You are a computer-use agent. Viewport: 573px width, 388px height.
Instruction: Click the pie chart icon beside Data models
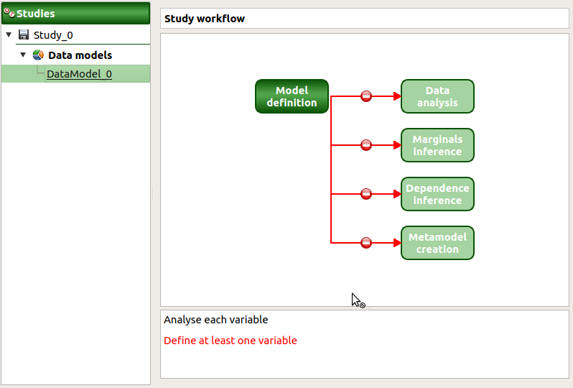coord(38,55)
